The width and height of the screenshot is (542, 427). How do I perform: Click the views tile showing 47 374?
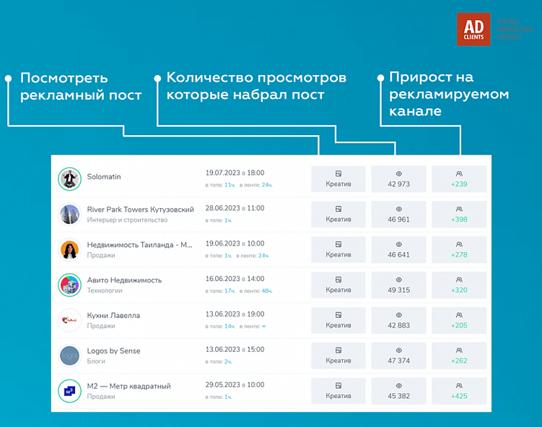pyautogui.click(x=398, y=355)
